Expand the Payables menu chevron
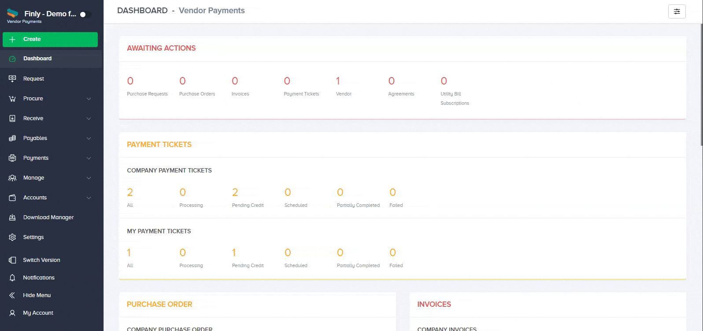 (x=89, y=138)
